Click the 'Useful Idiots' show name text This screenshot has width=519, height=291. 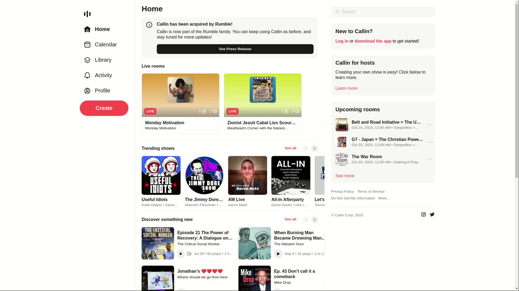pyautogui.click(x=154, y=200)
